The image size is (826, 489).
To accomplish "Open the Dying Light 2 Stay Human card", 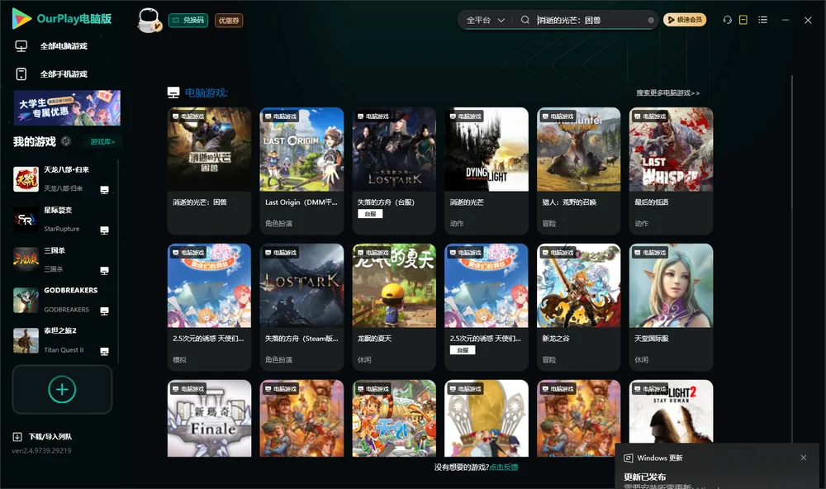I will pos(671,411).
